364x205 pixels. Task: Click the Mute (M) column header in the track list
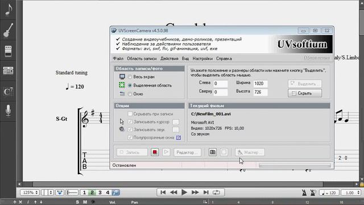(x=85, y=202)
